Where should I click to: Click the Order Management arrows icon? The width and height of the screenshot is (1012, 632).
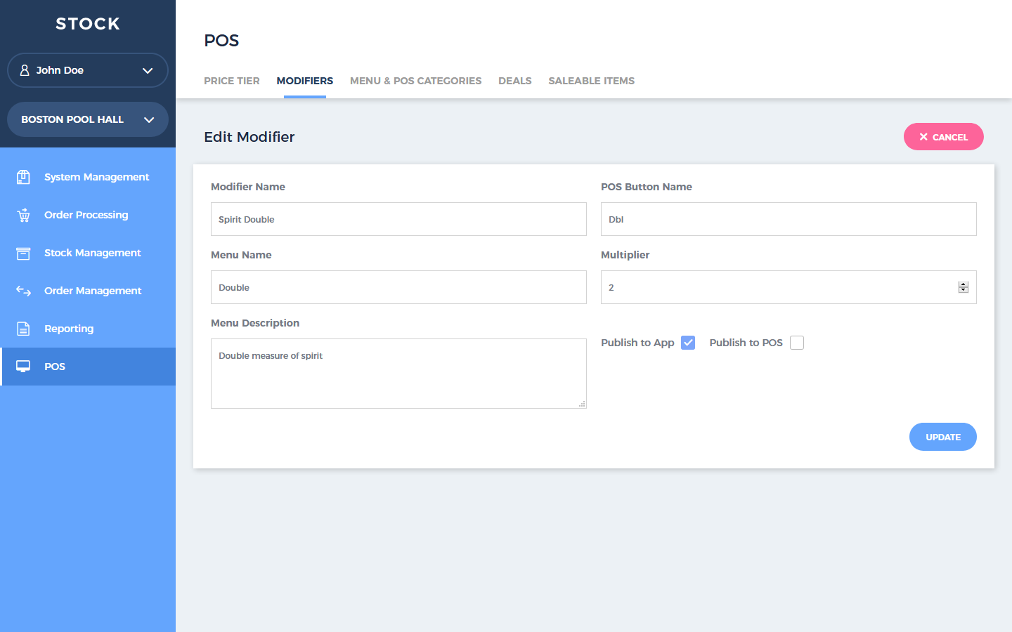click(x=23, y=291)
